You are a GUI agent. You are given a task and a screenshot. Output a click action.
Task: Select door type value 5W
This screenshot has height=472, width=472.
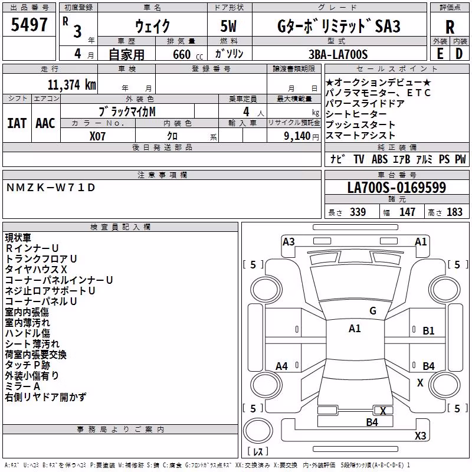coord(228,26)
